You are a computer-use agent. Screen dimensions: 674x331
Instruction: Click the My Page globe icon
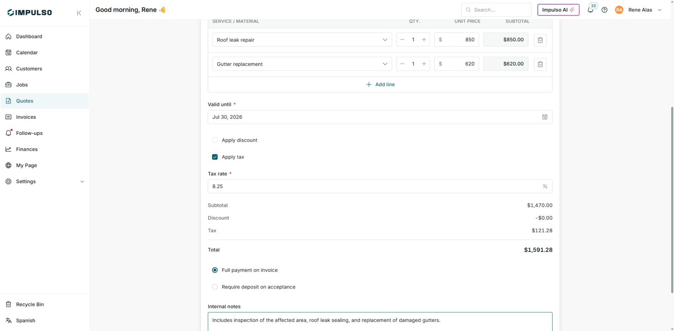point(8,165)
